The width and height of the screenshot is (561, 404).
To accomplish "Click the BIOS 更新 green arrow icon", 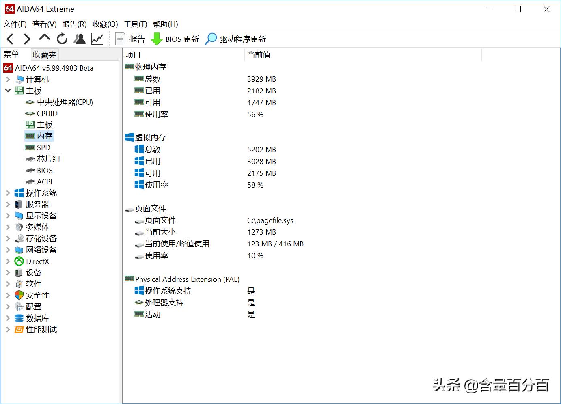I will (x=156, y=39).
